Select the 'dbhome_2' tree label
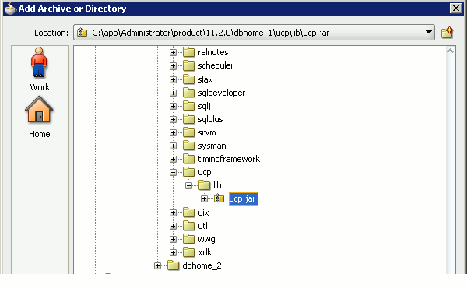The width and height of the screenshot is (467, 288). [202, 265]
